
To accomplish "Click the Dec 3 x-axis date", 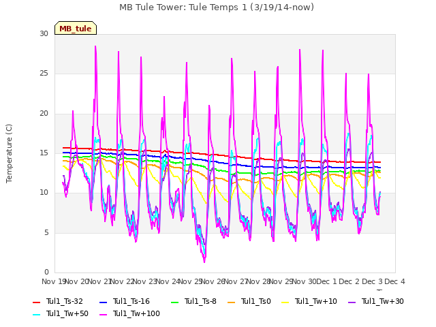I will click(x=373, y=281).
